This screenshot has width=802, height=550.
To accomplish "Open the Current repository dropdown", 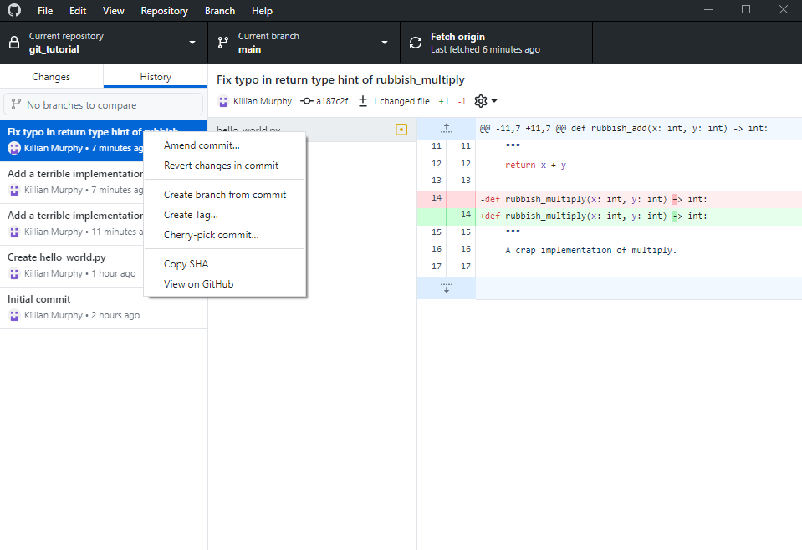I will (x=104, y=43).
